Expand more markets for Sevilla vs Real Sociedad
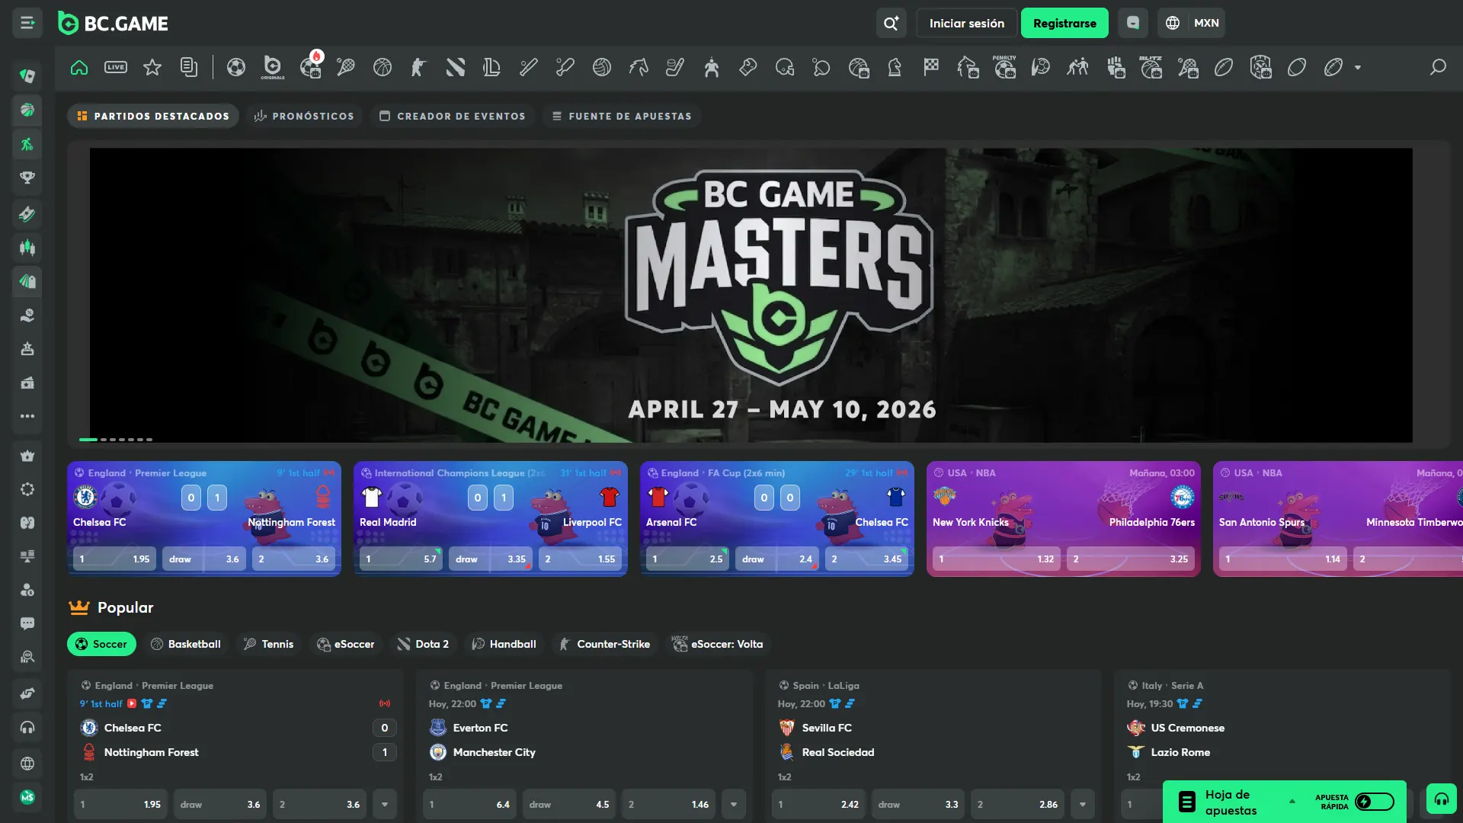Viewport: 1463px width, 823px height. coord(1083,805)
